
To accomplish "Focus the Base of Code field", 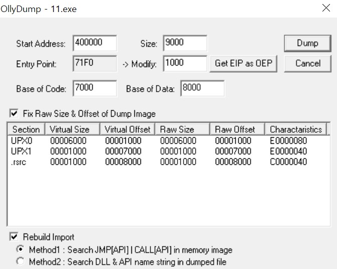I will [x=95, y=88].
